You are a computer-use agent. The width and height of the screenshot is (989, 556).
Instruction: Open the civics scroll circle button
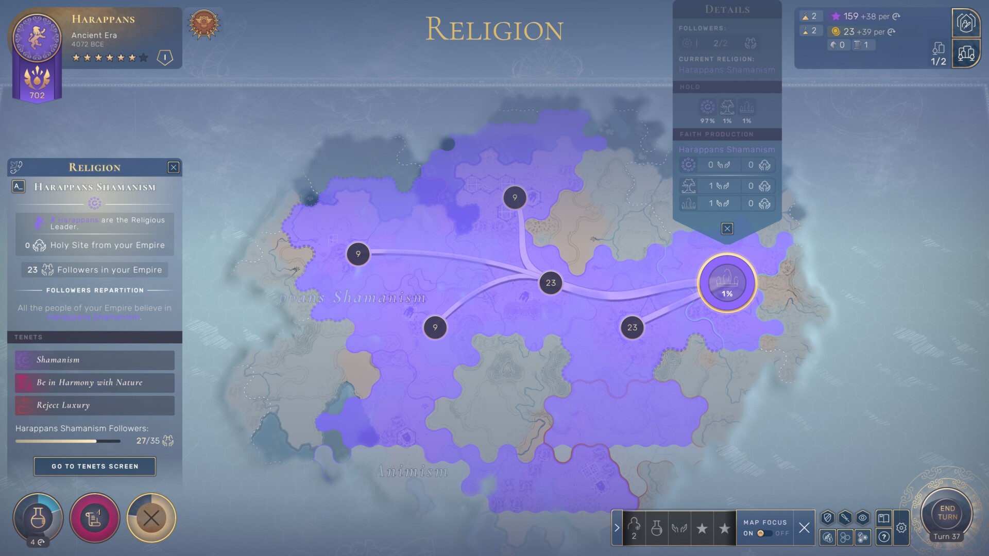95,518
